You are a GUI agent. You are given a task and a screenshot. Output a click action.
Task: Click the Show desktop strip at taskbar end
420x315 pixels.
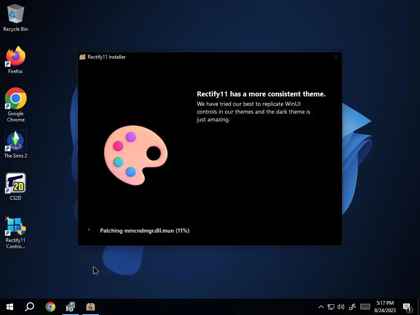[419, 307]
